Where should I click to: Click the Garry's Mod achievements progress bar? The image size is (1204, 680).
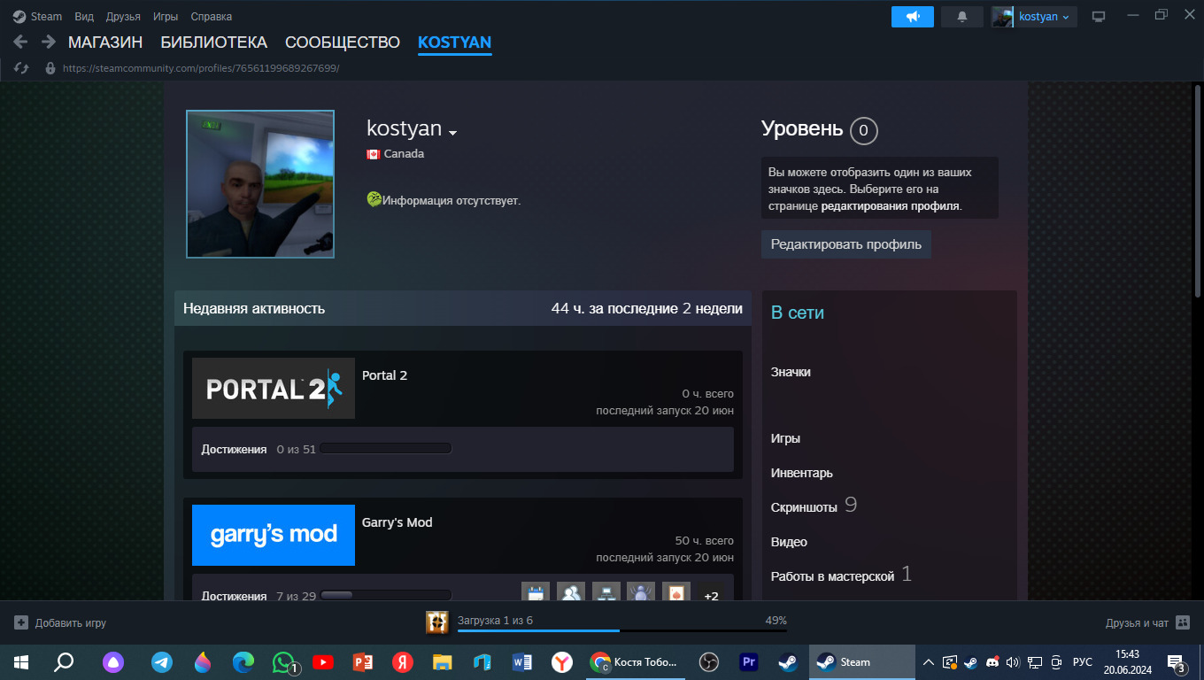(386, 596)
